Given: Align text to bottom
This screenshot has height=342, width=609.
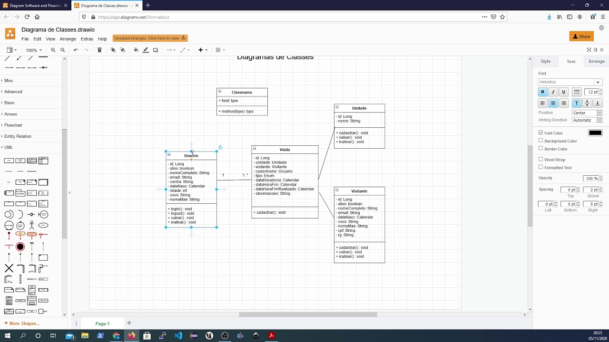Looking at the screenshot, I should click(x=598, y=103).
